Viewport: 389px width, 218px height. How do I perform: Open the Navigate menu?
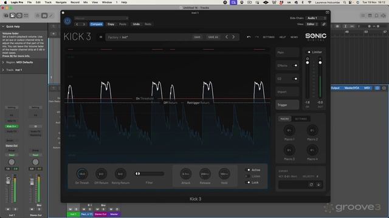tap(61, 2)
